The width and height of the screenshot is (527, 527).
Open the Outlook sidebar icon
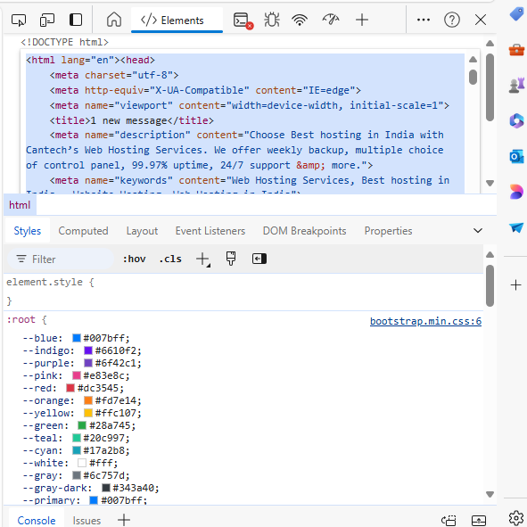point(516,156)
